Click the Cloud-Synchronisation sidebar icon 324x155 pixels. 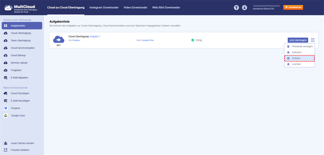point(5,48)
